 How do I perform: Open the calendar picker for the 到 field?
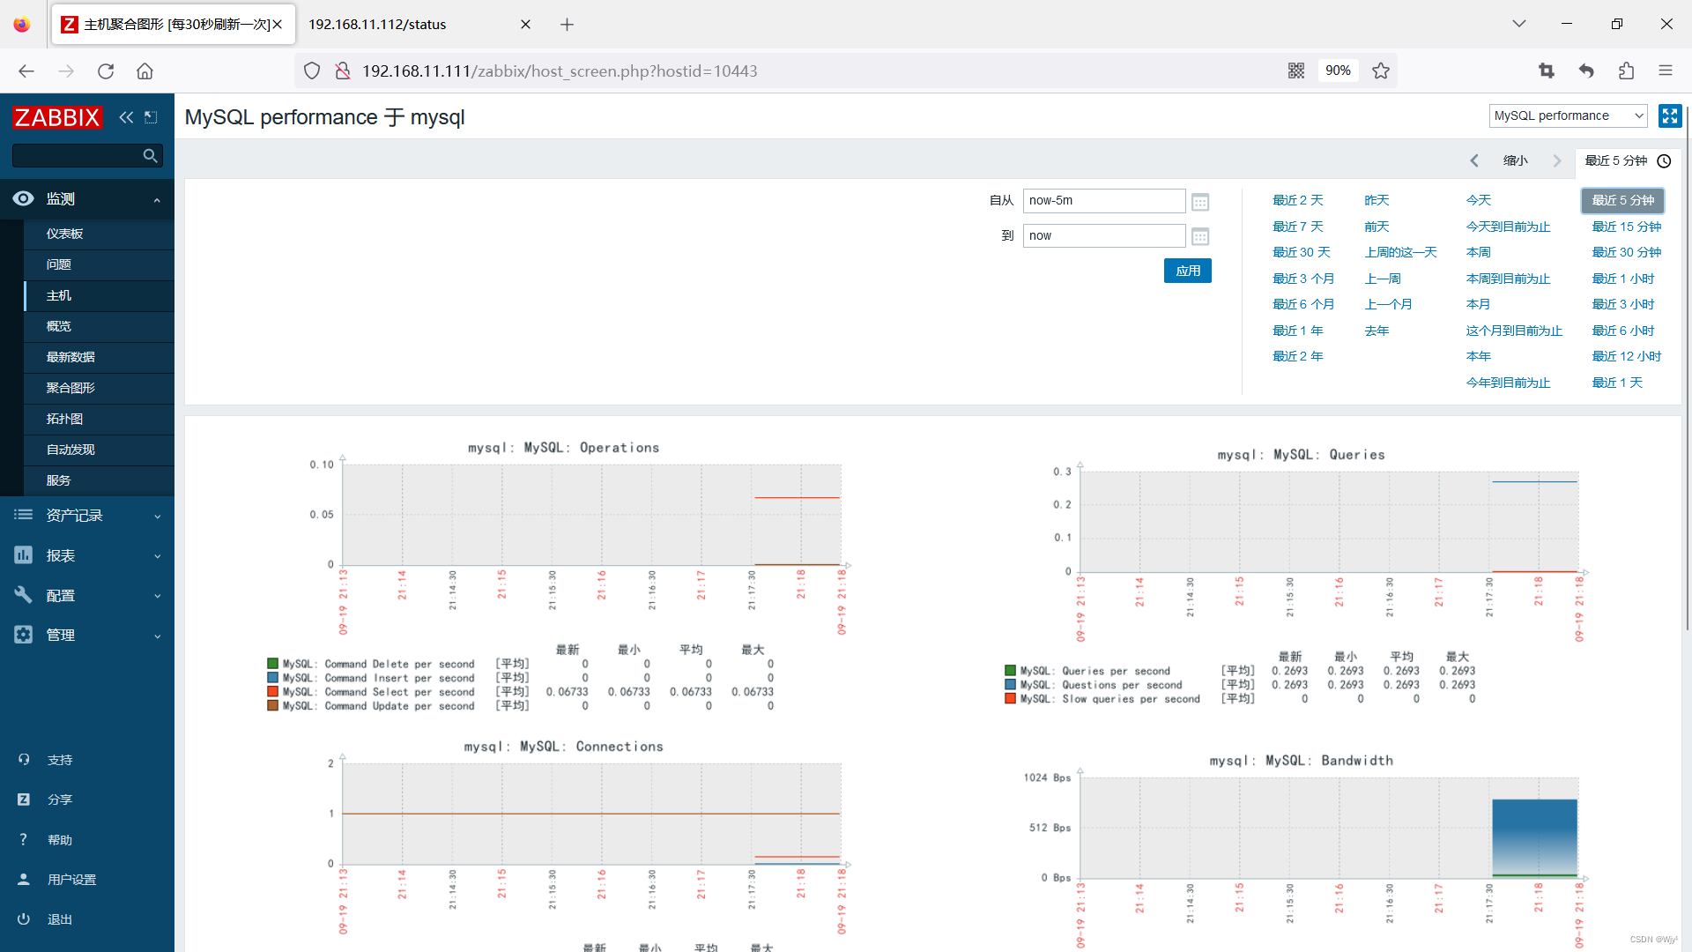[x=1199, y=236]
